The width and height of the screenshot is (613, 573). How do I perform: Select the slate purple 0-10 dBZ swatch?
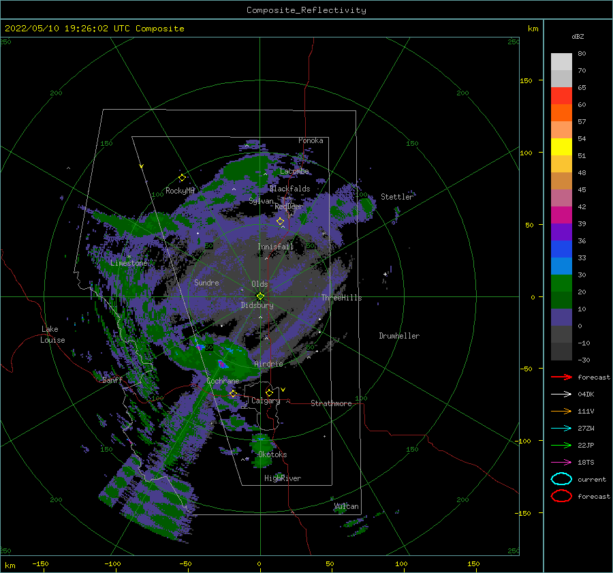click(561, 318)
